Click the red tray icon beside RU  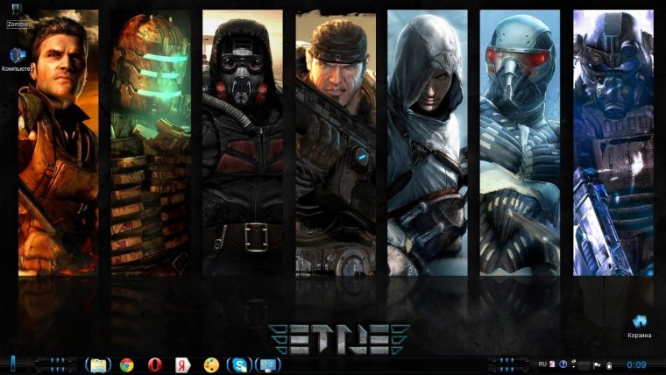[552, 364]
